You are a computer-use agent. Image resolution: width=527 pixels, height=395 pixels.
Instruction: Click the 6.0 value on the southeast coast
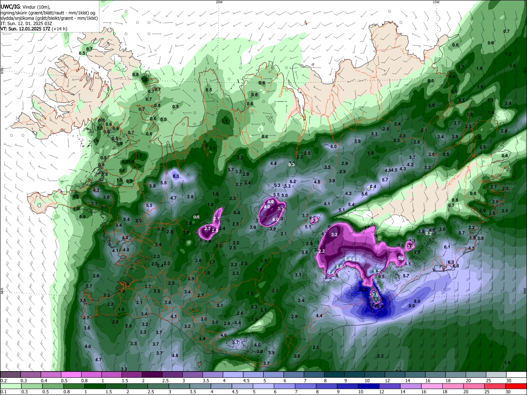pos(456,266)
